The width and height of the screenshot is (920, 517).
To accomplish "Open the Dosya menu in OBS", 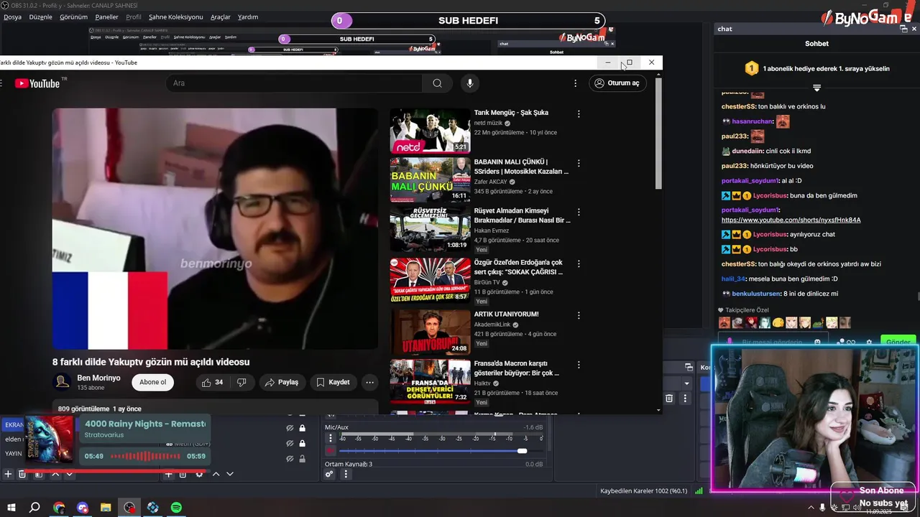I will [12, 17].
